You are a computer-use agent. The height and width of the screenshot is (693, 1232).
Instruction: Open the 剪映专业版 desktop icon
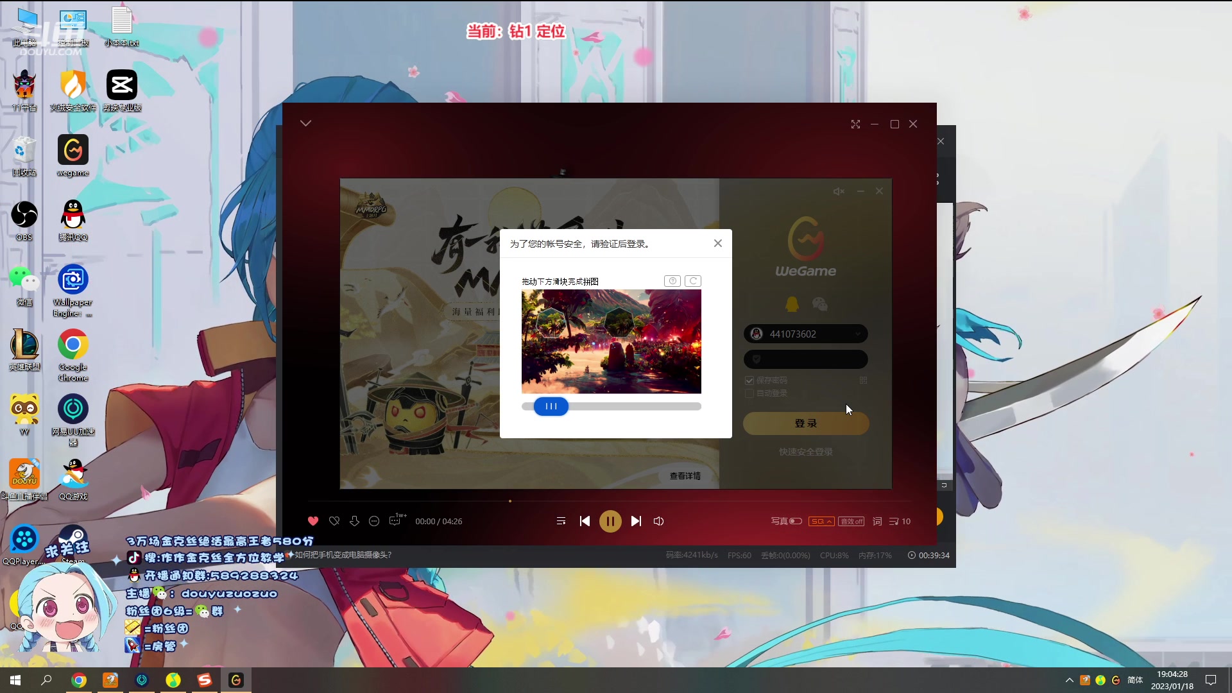click(122, 91)
